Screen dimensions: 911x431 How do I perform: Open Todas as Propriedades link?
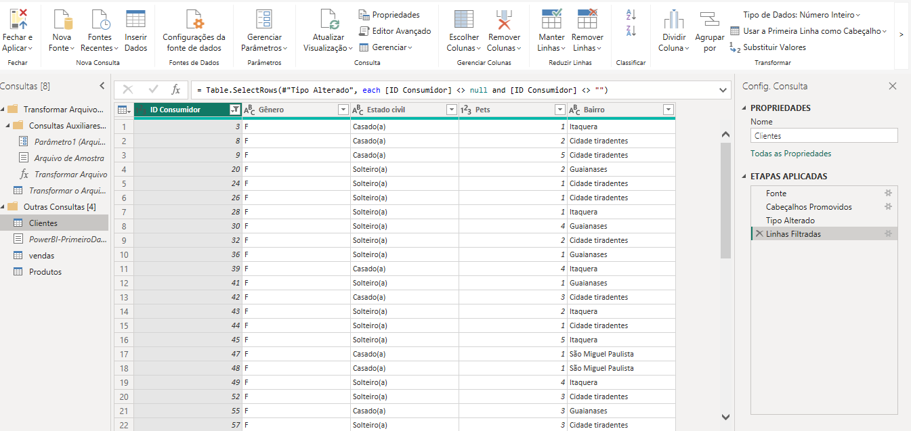coord(790,154)
